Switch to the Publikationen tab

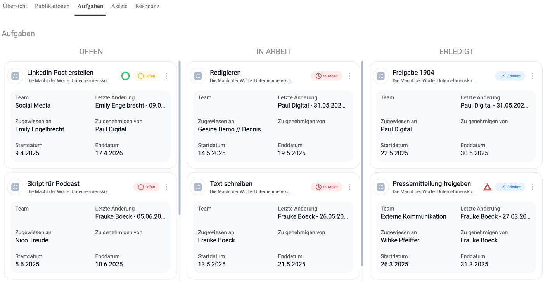52,6
